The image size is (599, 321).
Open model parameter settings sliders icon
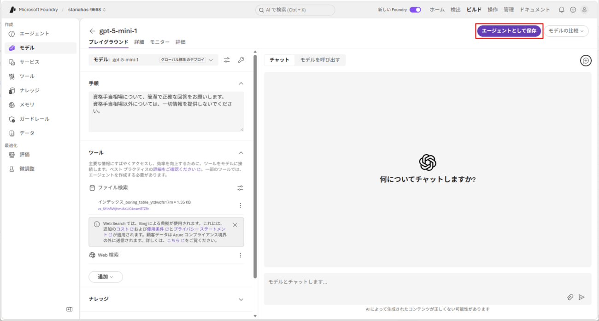[x=227, y=60]
